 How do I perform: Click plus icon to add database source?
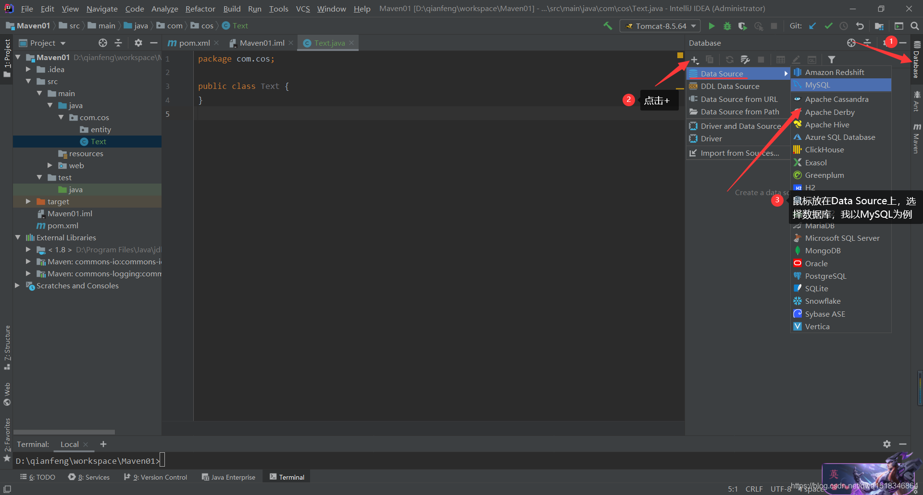[695, 60]
